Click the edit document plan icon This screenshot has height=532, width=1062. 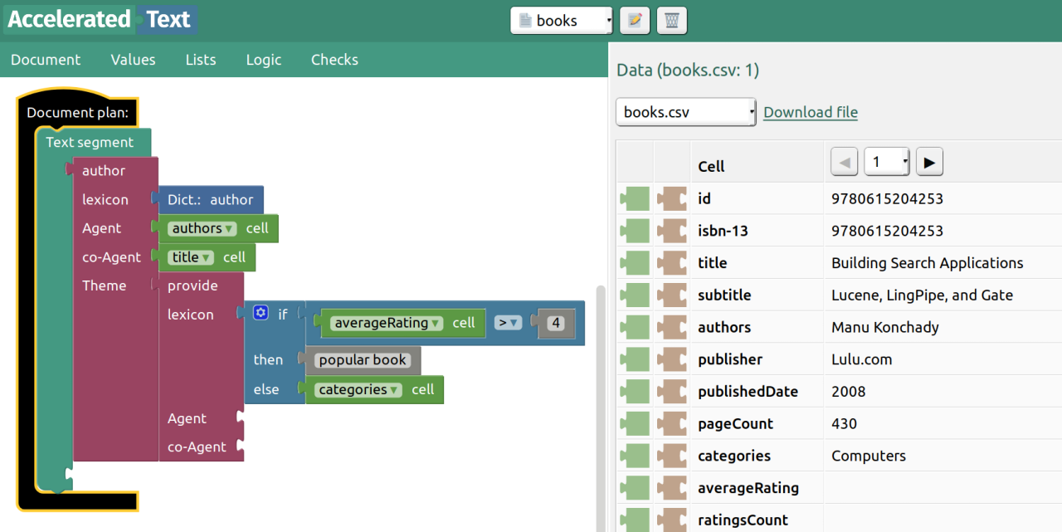(635, 21)
